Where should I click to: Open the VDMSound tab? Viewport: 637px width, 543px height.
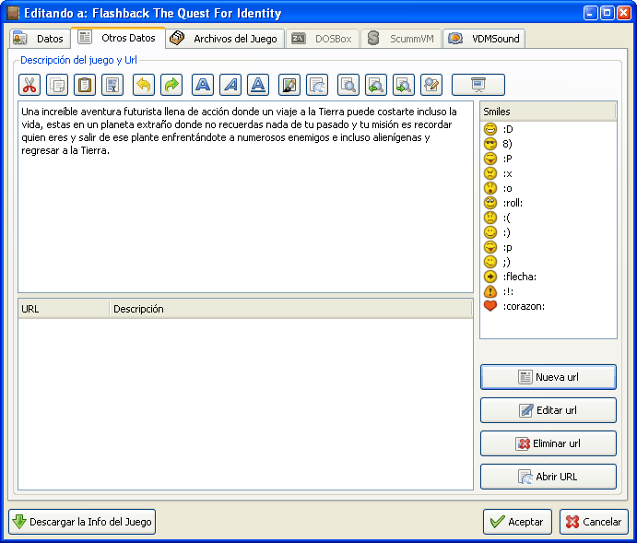click(486, 39)
